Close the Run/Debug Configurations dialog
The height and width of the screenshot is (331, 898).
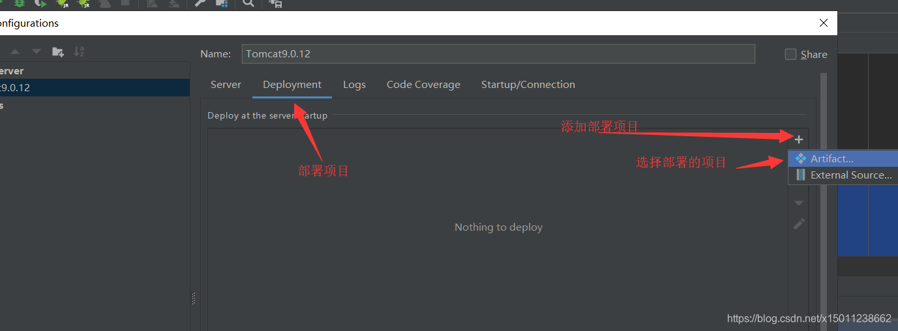[824, 23]
